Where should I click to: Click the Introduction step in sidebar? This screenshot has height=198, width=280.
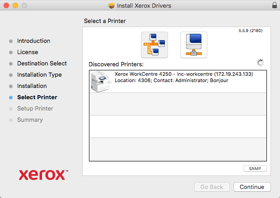[33, 41]
